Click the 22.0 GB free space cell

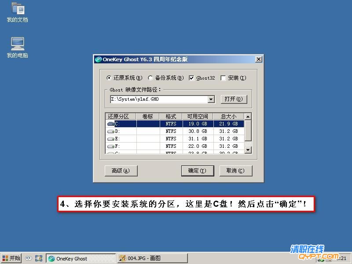coord(198,147)
